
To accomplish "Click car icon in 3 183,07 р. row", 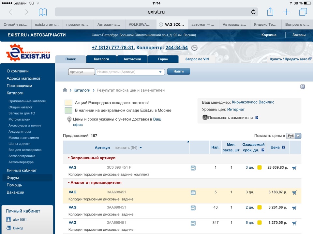I will [193, 193].
